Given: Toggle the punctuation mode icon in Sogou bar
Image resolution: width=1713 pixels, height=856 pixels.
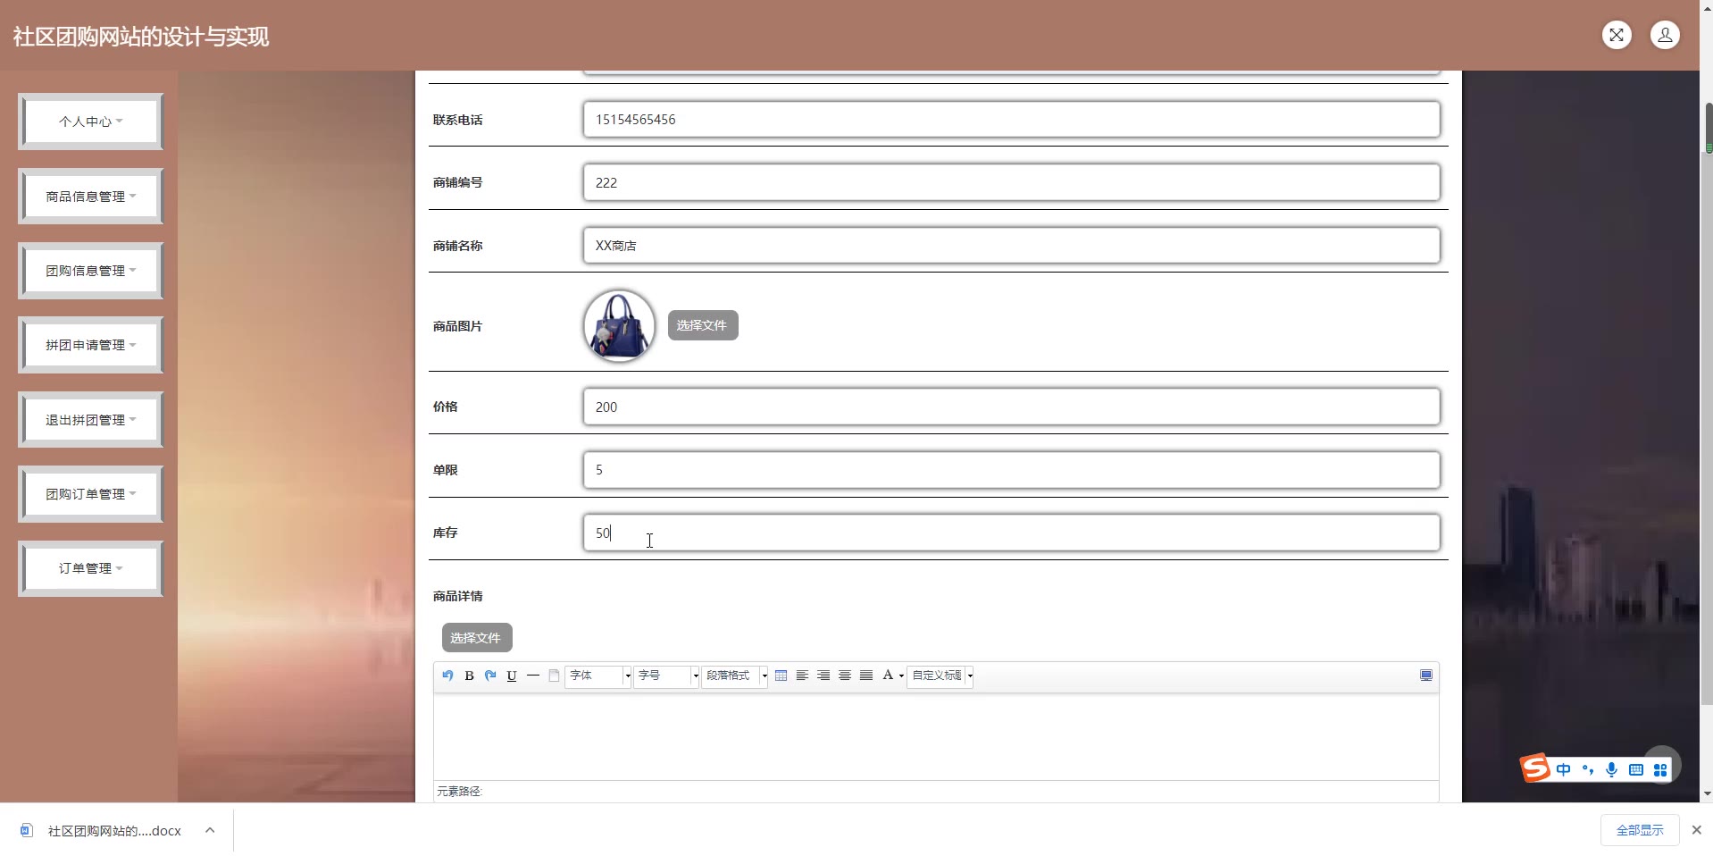Looking at the screenshot, I should click(1587, 769).
